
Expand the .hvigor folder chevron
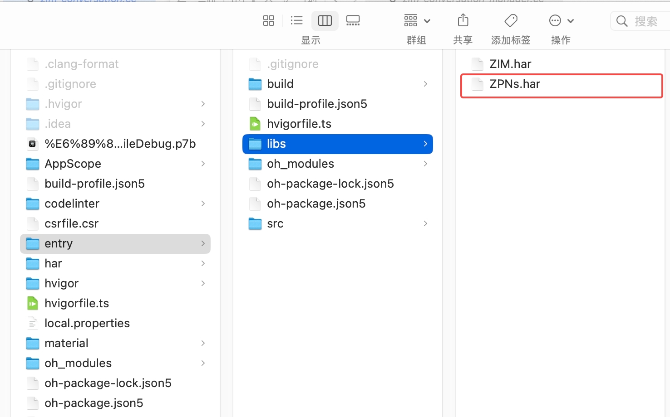point(203,104)
